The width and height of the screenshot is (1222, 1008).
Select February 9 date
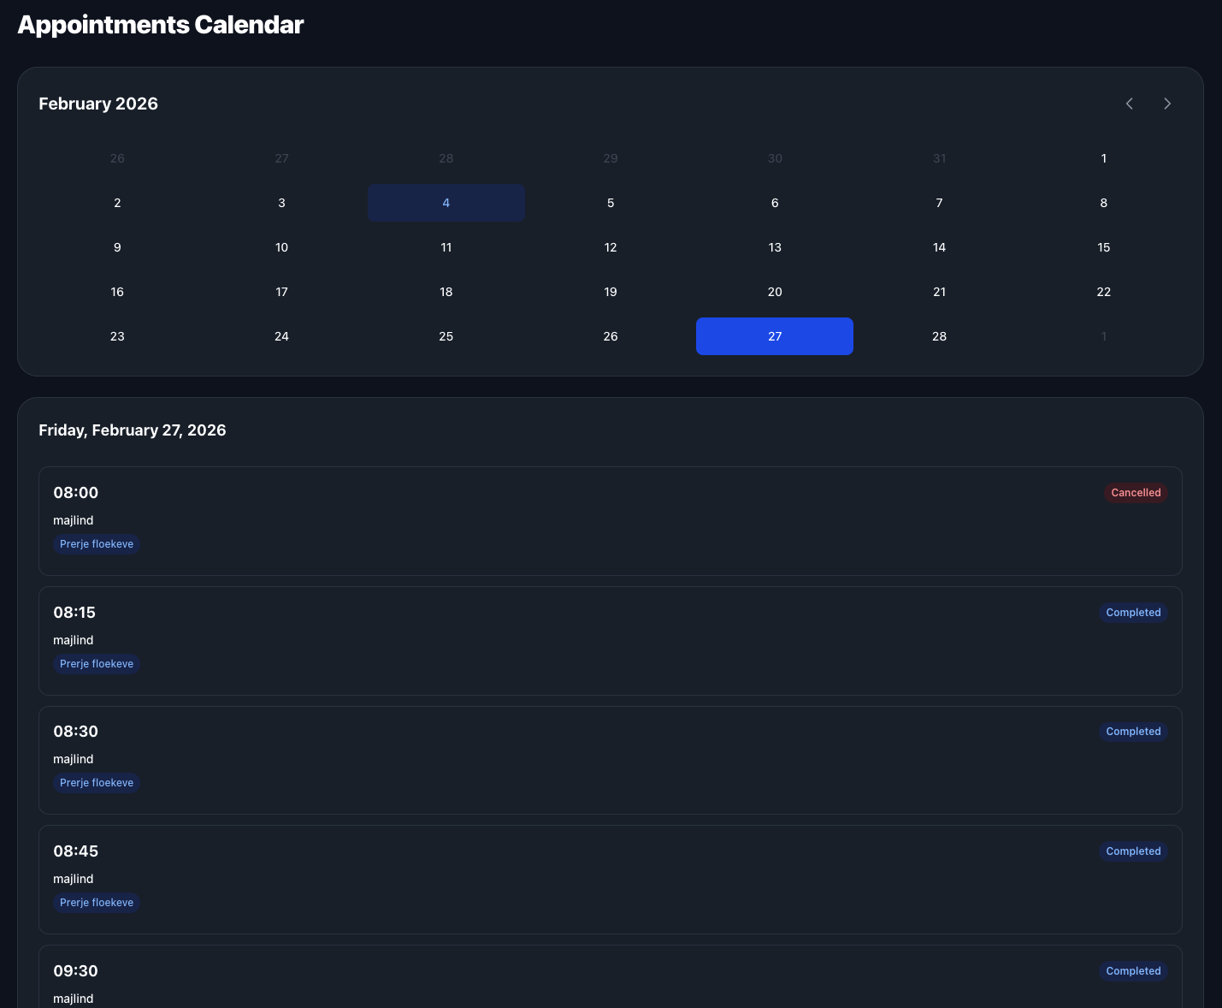[117, 247]
